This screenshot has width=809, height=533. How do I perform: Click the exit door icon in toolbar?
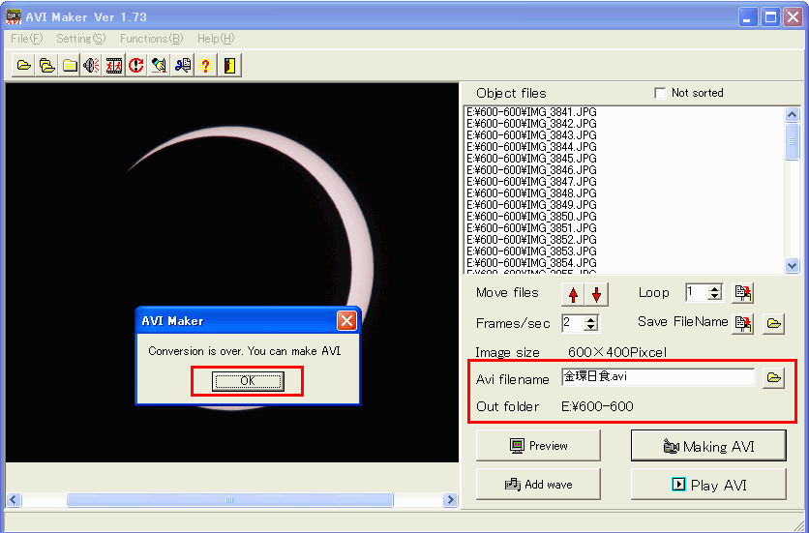(229, 66)
